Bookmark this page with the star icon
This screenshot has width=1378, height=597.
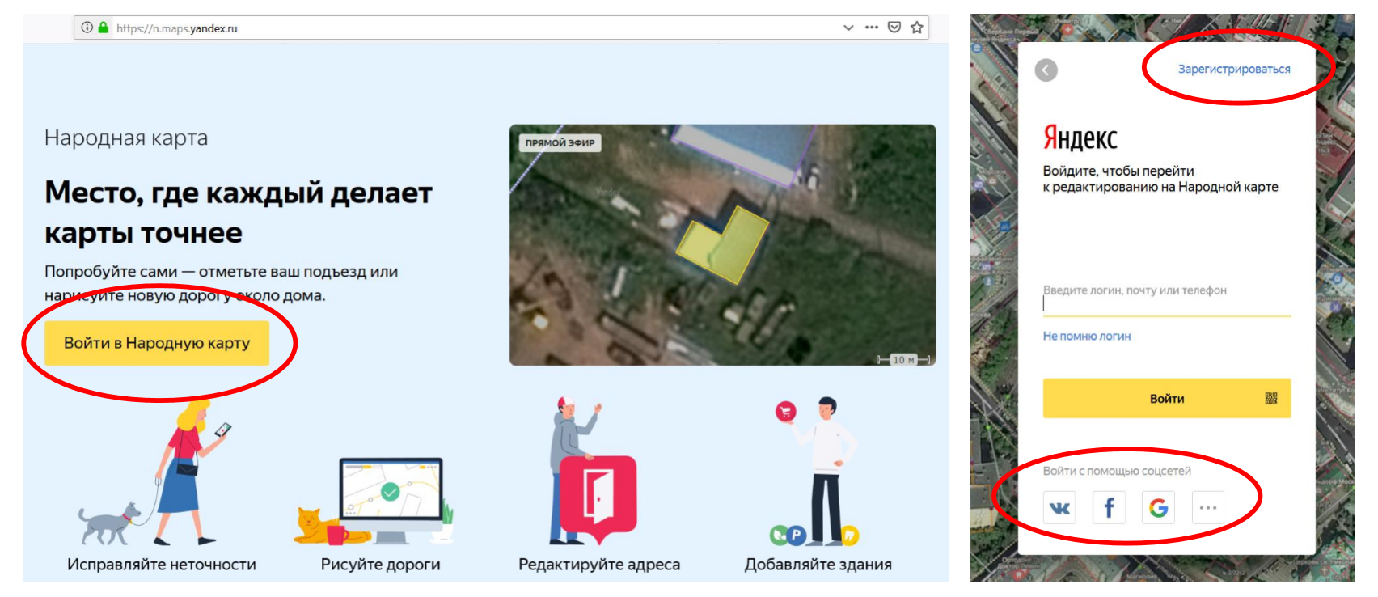point(917,28)
